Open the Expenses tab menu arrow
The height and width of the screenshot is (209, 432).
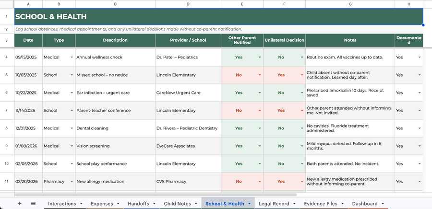118,204
